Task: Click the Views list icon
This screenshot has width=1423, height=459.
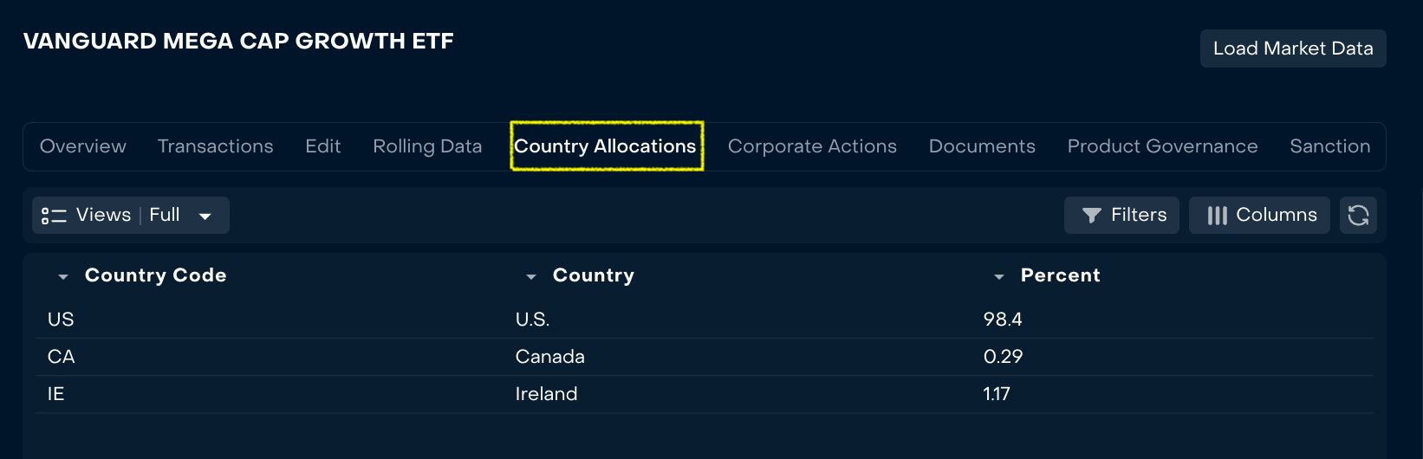Action: 54,216
